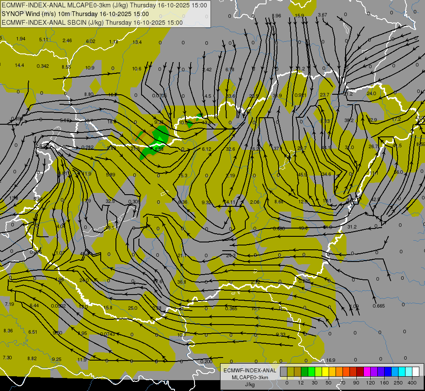Select the SBCIN title line
Screen dimensions: 425x391
[92, 23]
